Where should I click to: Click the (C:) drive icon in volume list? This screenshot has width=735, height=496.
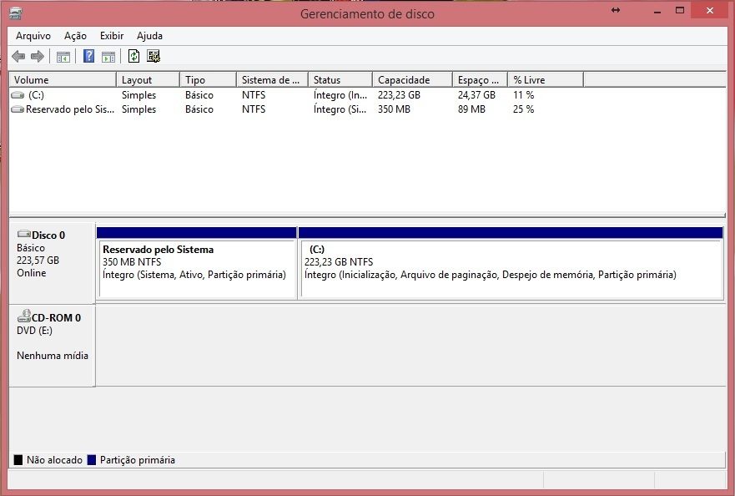[x=18, y=95]
